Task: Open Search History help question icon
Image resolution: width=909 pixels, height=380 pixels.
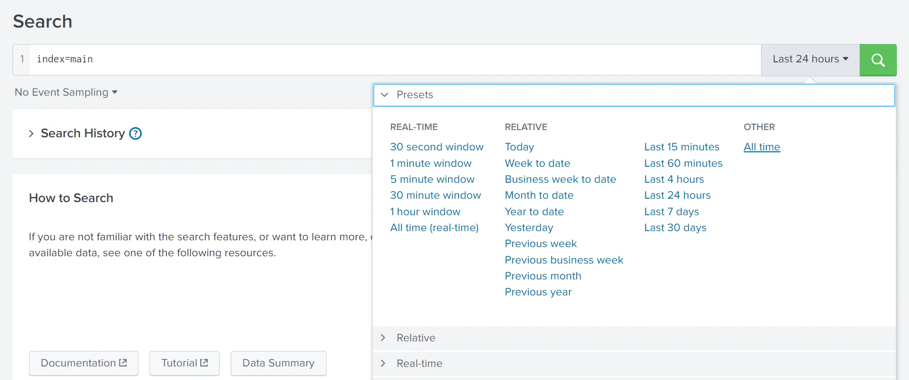Action: point(135,133)
